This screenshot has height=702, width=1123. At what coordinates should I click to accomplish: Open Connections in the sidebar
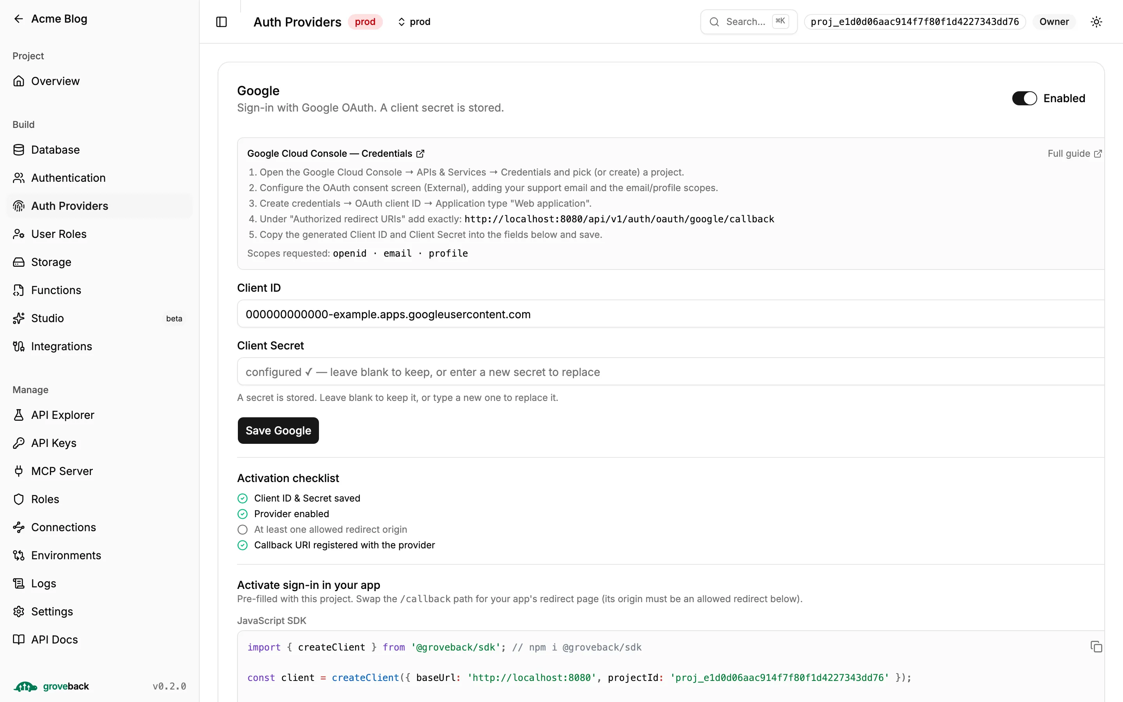coord(99,527)
